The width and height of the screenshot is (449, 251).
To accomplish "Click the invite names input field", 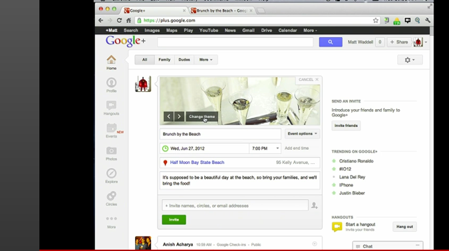I will click(x=235, y=206).
